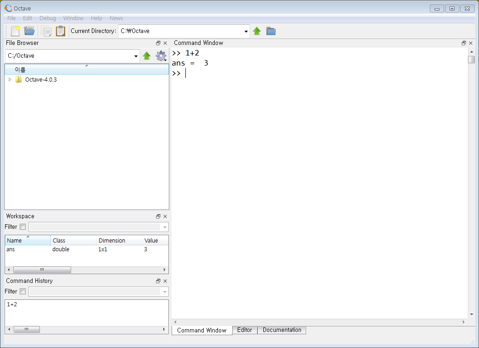Viewport: 479px width, 348px height.
Task: Go to parent folder in File Browser
Action: 147,56
